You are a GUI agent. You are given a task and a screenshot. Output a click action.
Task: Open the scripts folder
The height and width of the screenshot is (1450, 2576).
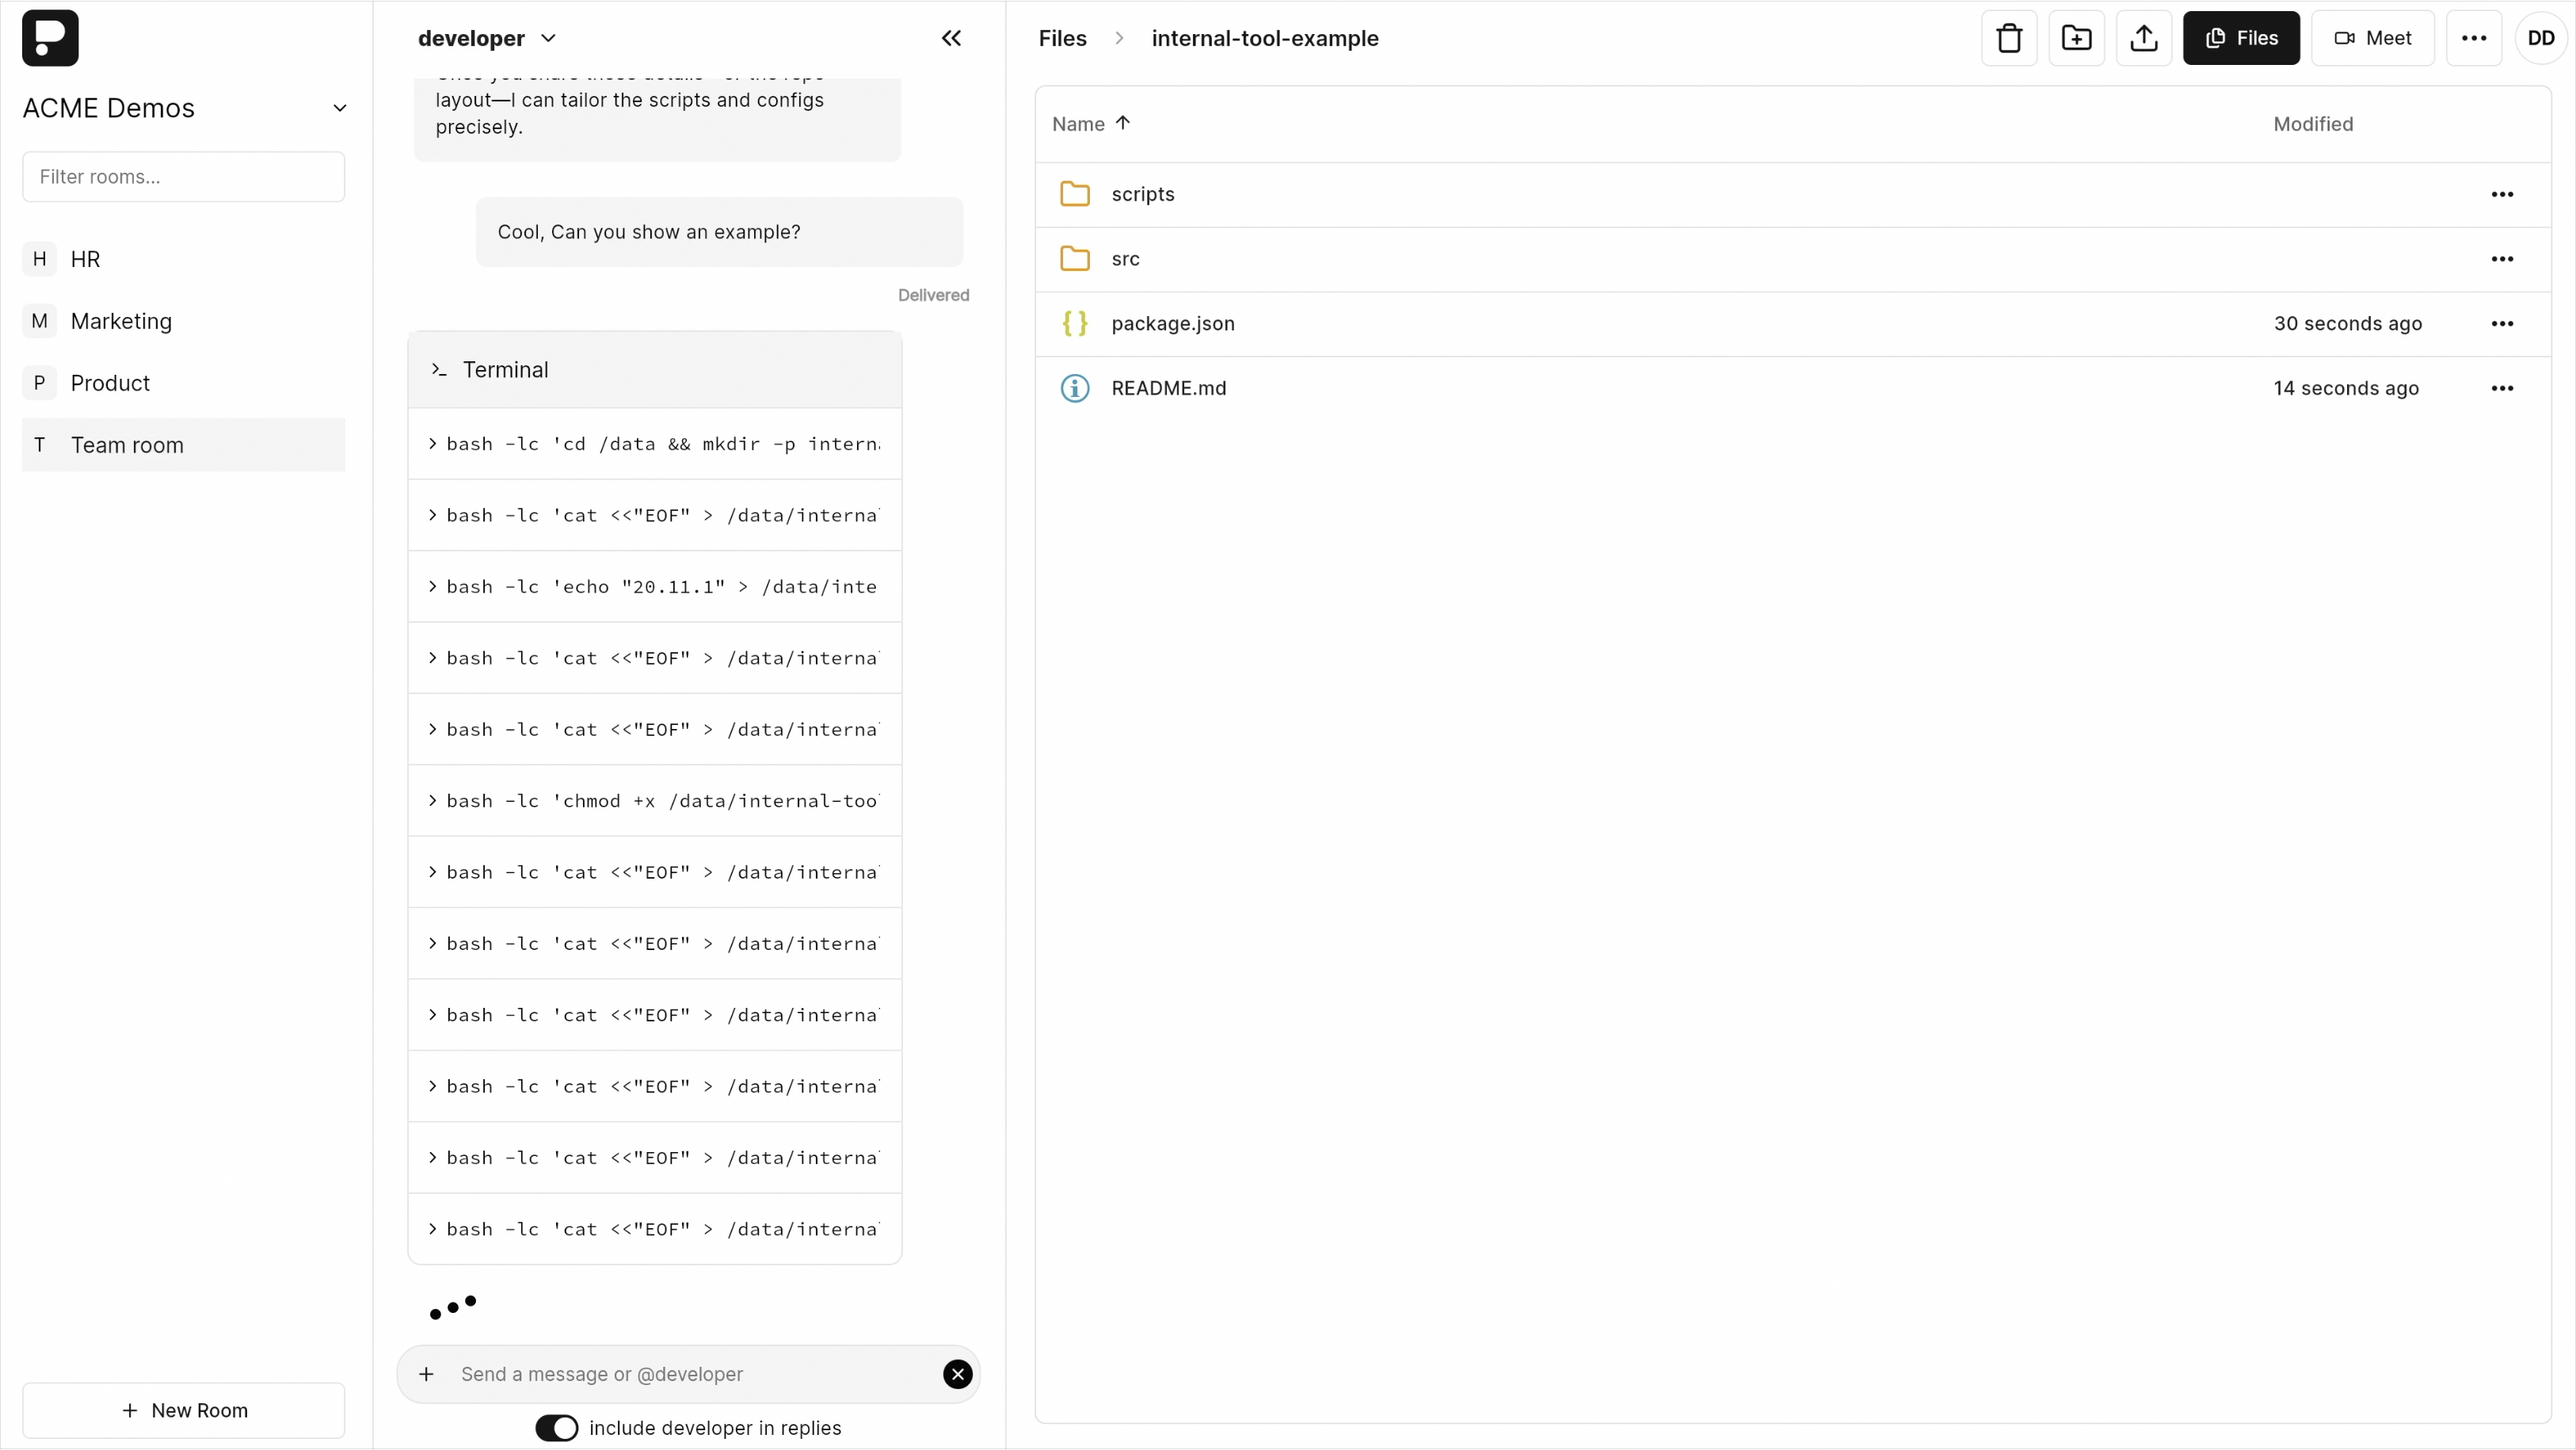click(1142, 194)
